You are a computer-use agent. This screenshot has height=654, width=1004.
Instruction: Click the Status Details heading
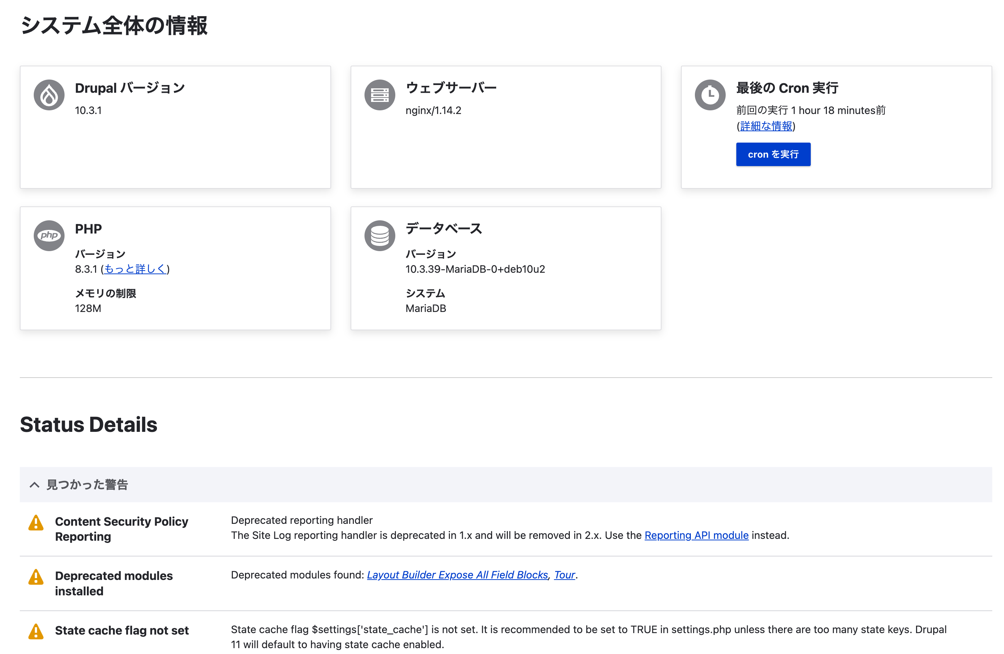(89, 424)
